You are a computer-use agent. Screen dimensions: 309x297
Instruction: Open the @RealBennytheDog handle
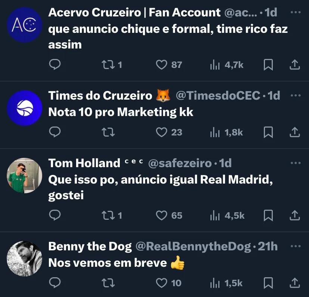click(193, 247)
